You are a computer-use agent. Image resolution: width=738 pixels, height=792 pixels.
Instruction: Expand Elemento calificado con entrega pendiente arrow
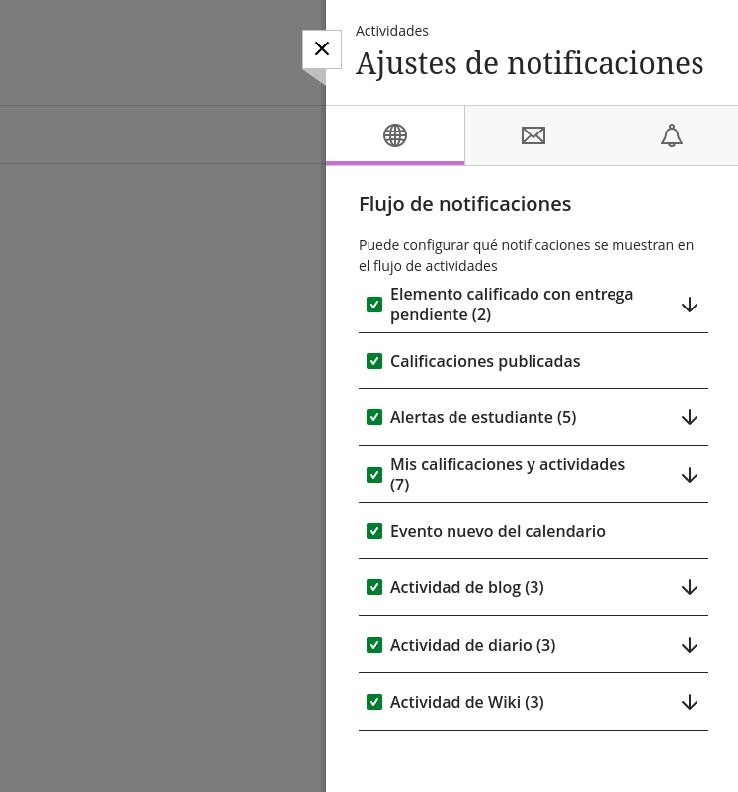tap(689, 306)
